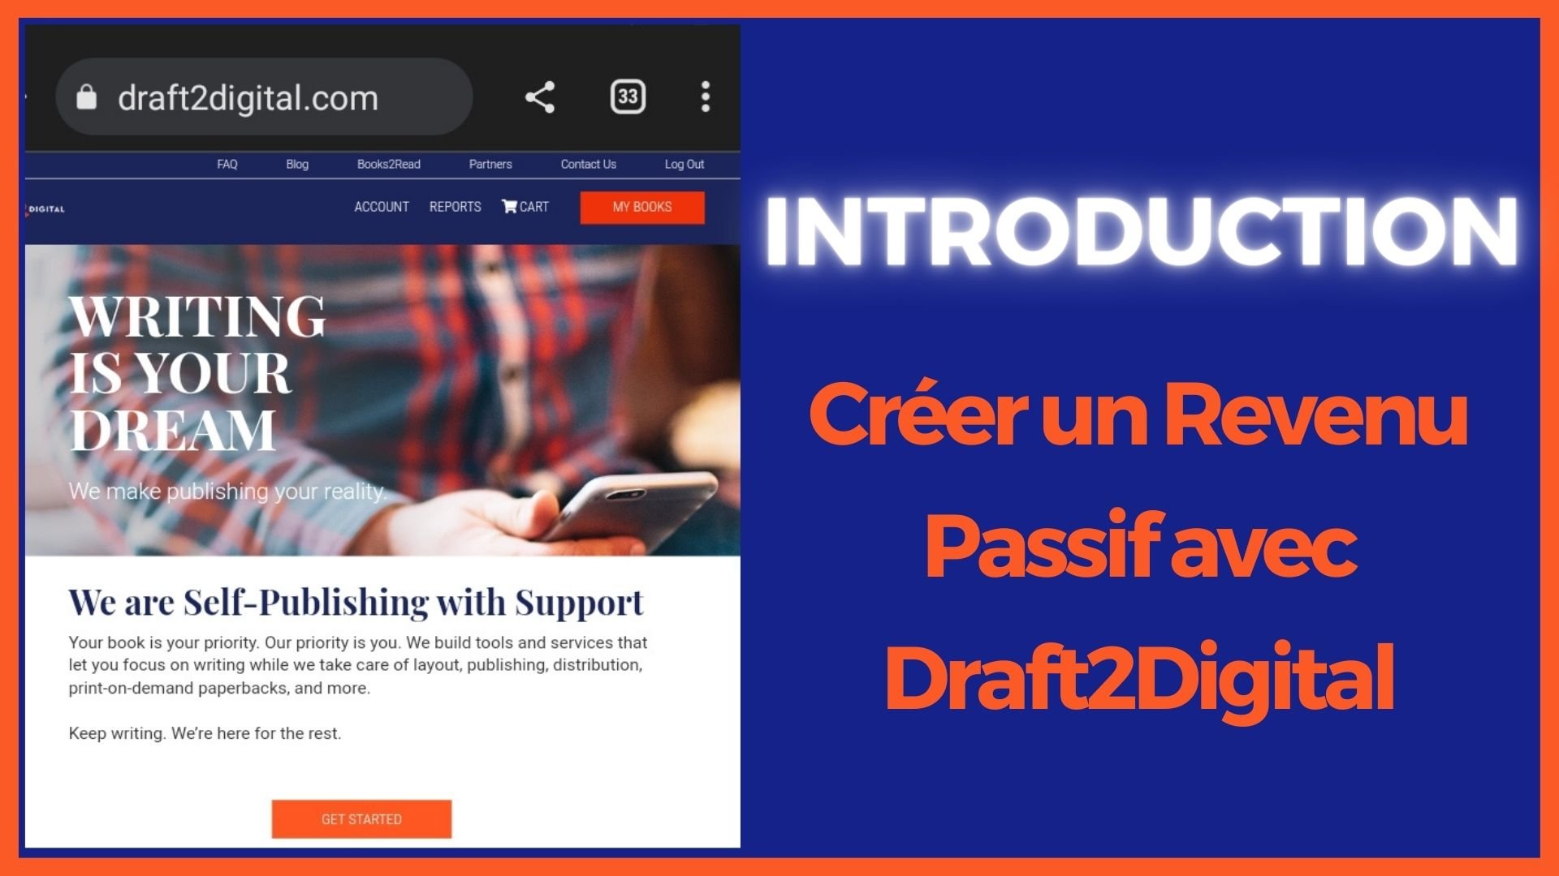Screen dimensions: 1559x876
Task: Click the MY BOOKS button
Action: click(x=642, y=207)
